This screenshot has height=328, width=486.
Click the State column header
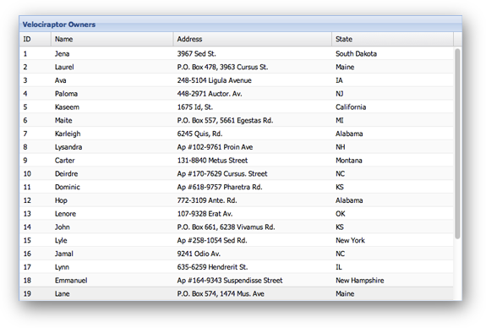tap(392, 39)
